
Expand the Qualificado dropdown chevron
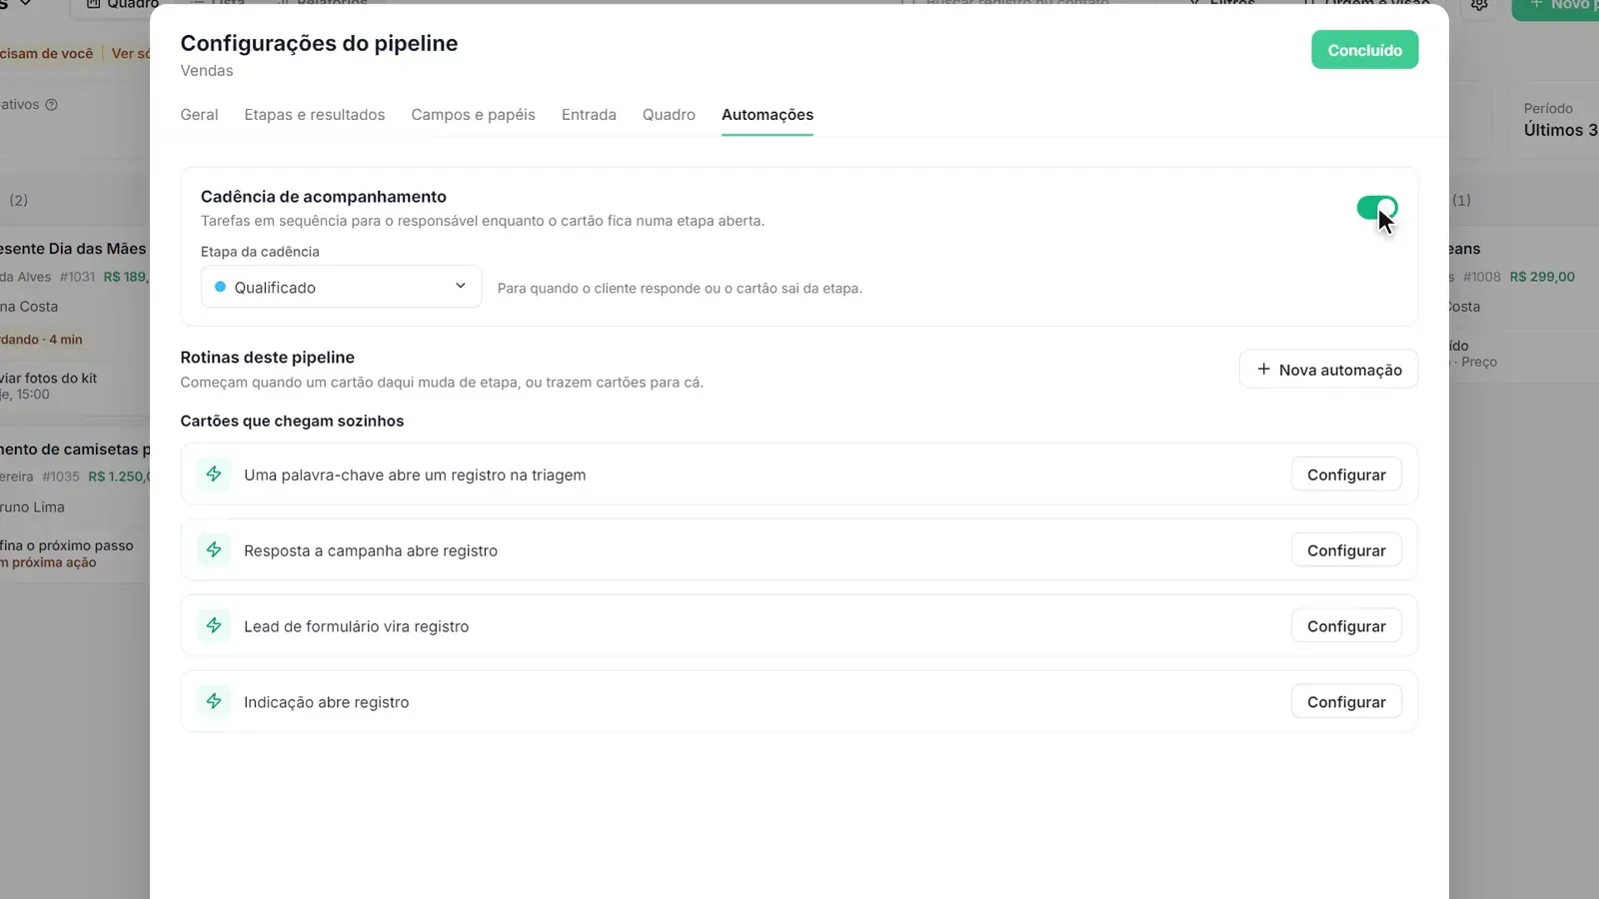coord(461,286)
